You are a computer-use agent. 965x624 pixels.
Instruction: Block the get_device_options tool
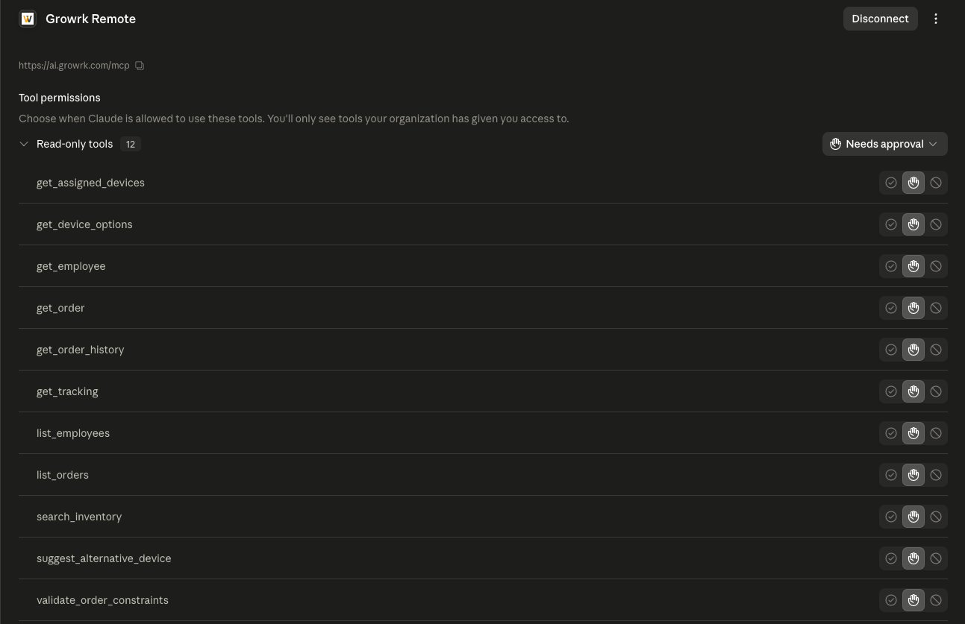coord(936,224)
